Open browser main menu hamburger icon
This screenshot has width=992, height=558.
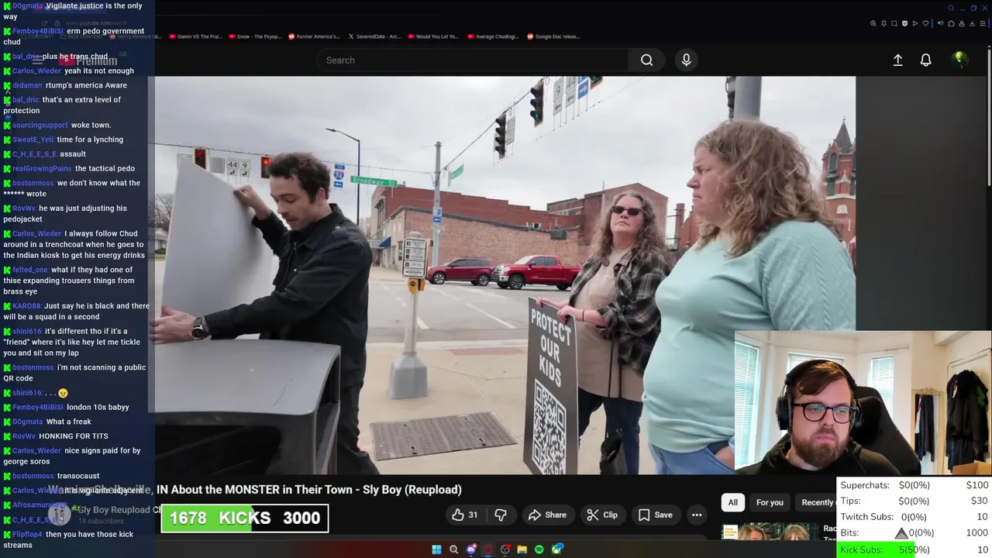coord(983,23)
